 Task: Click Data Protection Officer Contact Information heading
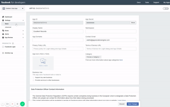pyautogui.click(x=48, y=89)
